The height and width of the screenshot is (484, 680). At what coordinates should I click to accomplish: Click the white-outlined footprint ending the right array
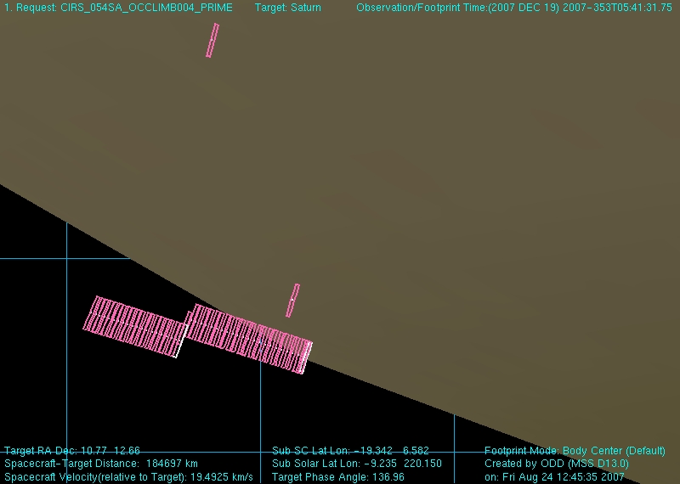(x=305, y=357)
